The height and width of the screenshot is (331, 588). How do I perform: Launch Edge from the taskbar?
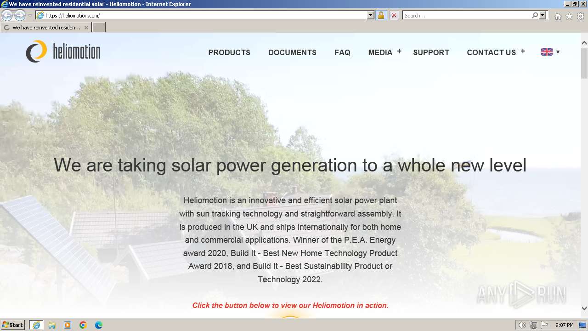pos(99,325)
